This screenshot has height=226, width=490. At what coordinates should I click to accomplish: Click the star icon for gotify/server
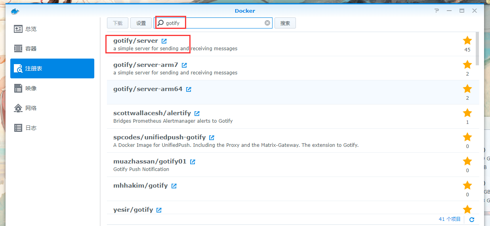click(467, 40)
